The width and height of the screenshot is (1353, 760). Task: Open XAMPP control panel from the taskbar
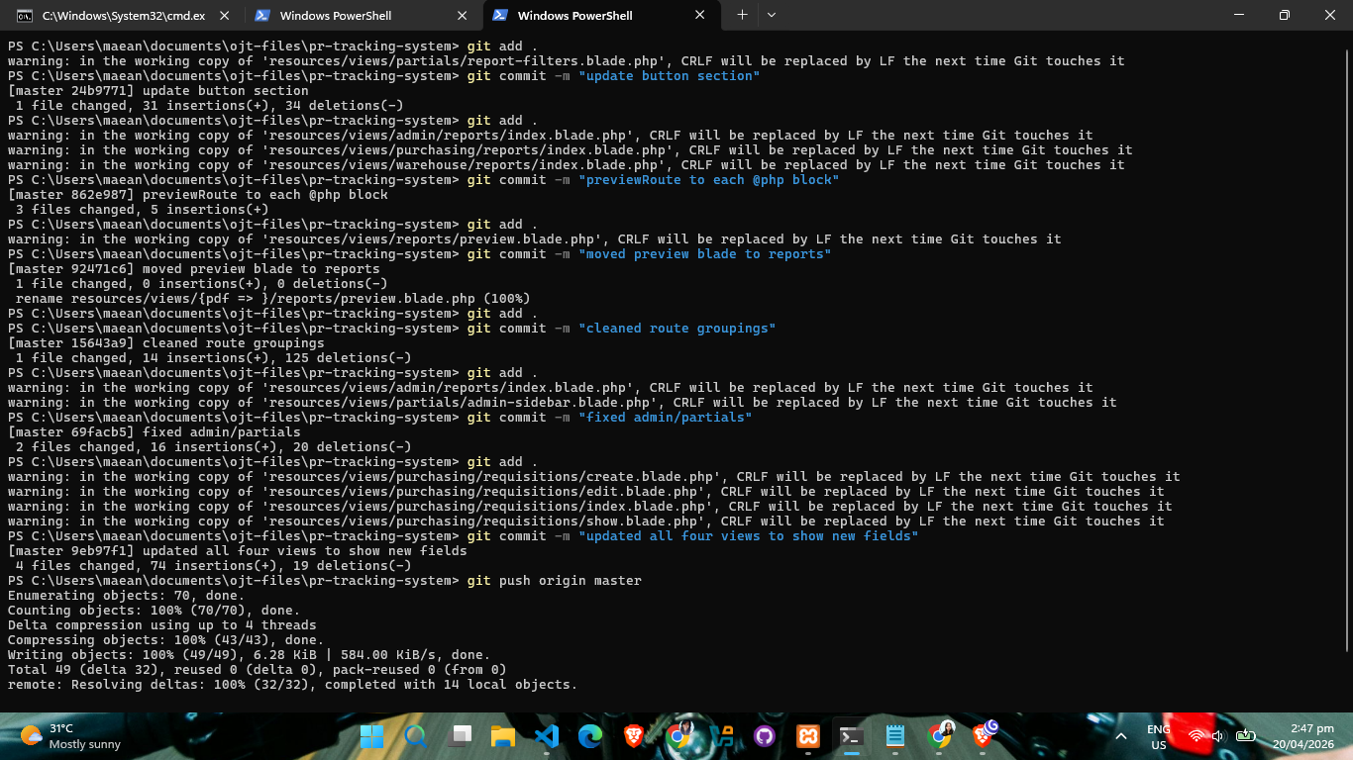pos(807,736)
